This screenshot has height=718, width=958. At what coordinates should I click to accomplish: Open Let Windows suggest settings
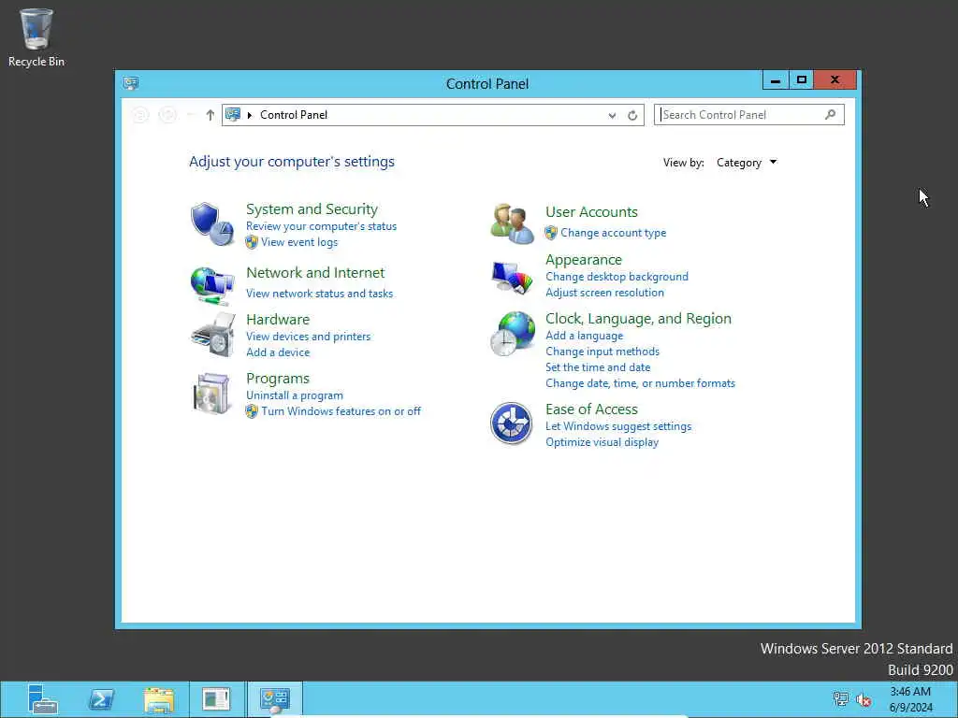pos(618,426)
